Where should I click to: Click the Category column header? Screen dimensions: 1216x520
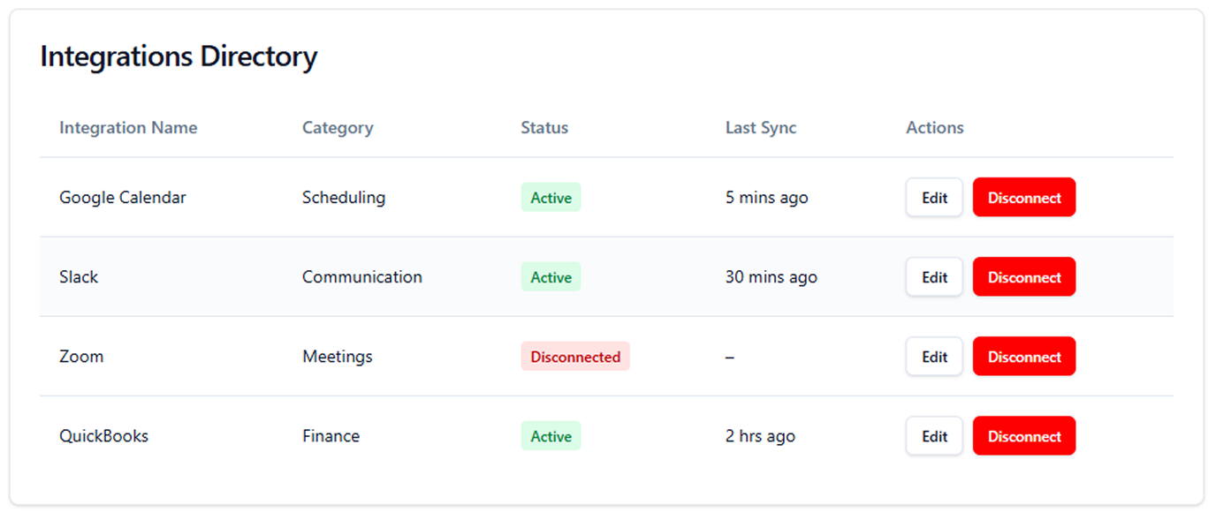click(x=338, y=128)
